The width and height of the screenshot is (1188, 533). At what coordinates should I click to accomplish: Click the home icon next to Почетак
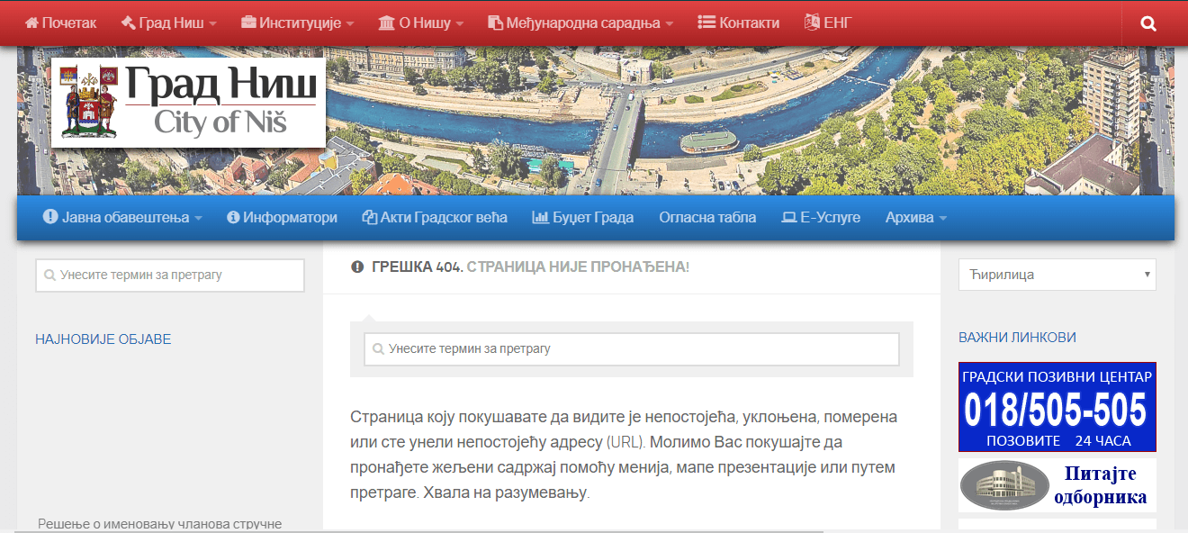pyautogui.click(x=33, y=23)
